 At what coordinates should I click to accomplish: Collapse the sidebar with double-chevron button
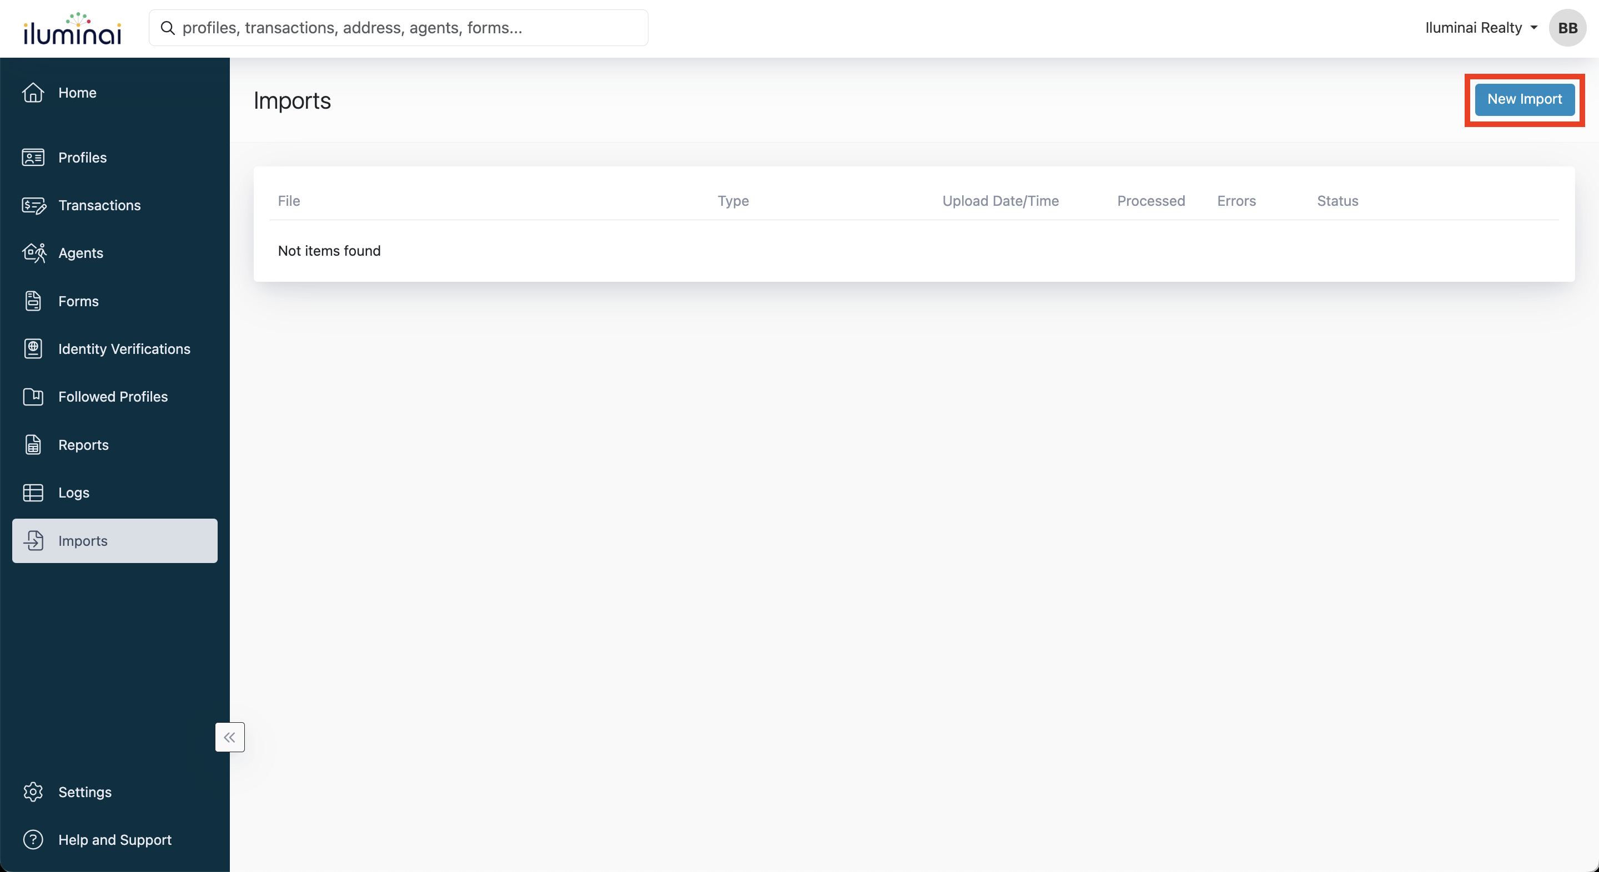tap(230, 737)
